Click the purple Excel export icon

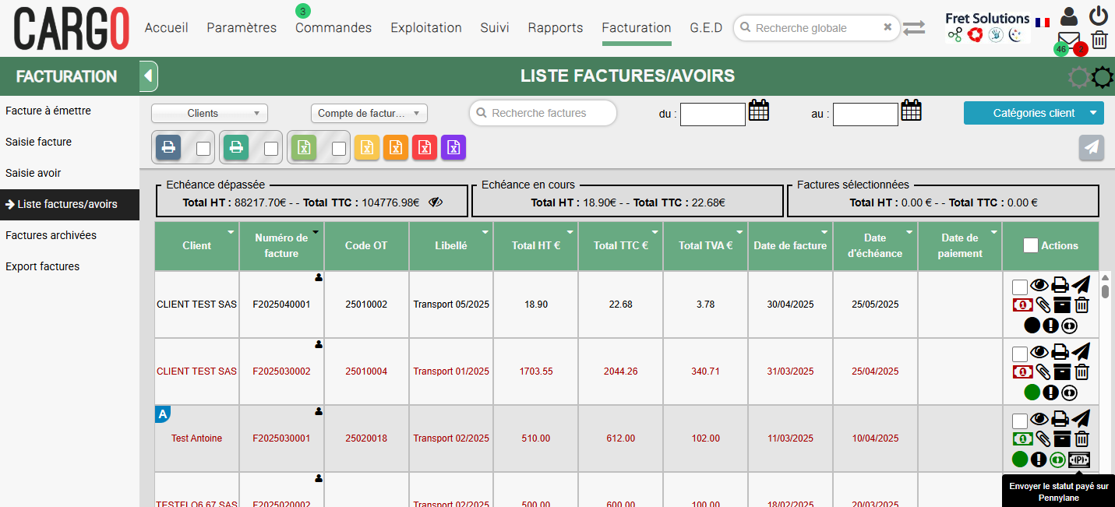[453, 147]
